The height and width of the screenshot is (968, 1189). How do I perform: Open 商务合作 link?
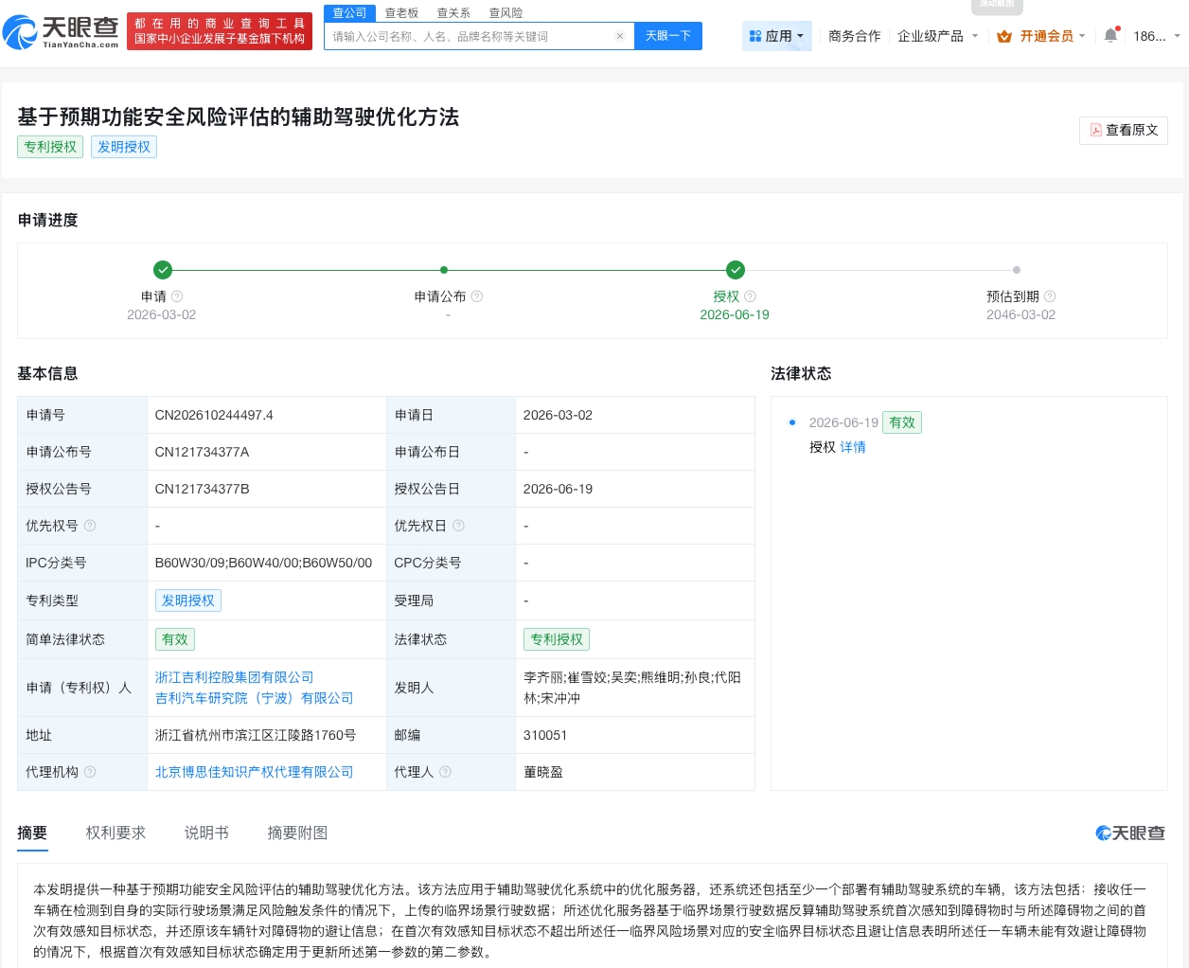coord(854,36)
